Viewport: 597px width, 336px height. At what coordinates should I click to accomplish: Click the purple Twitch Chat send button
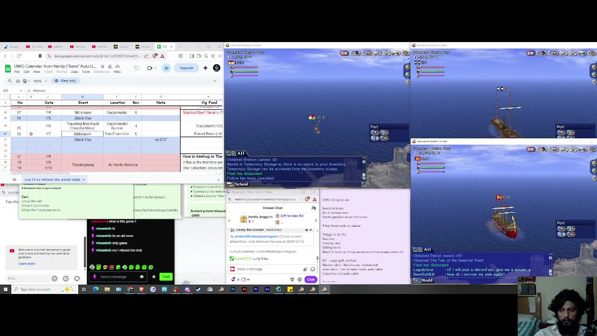pos(311,280)
